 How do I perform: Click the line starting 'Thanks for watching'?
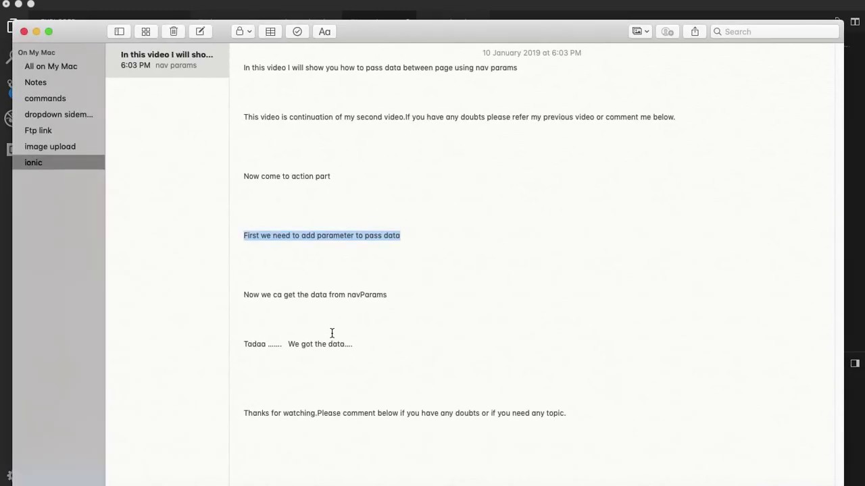coord(405,413)
